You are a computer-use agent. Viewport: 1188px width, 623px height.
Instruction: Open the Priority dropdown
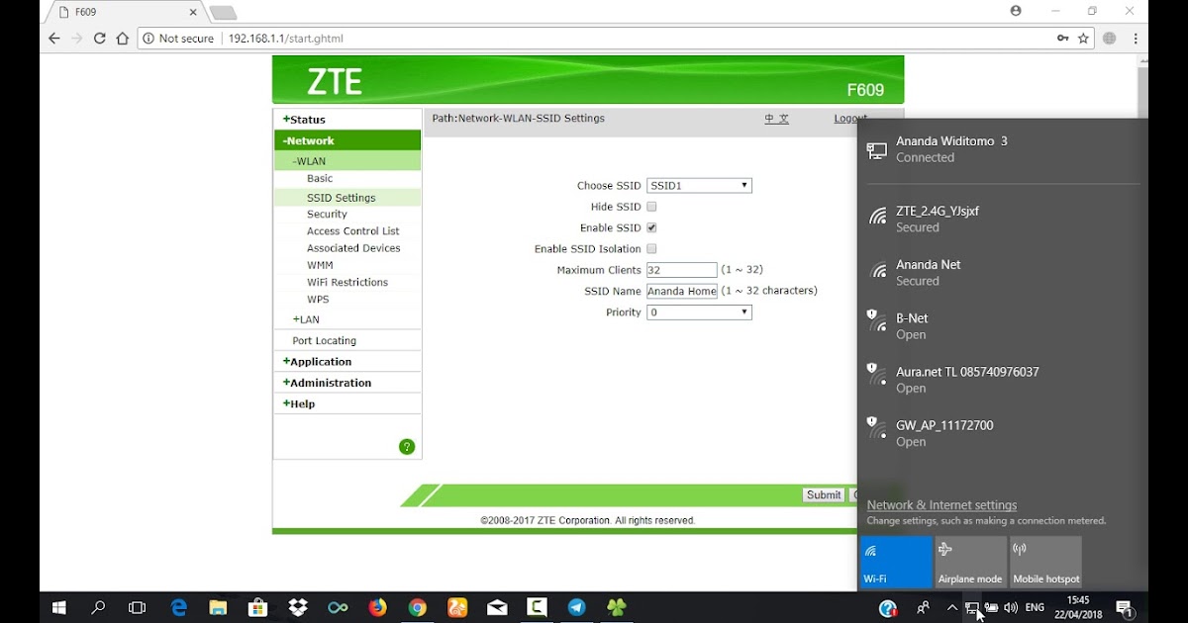pyautogui.click(x=699, y=312)
